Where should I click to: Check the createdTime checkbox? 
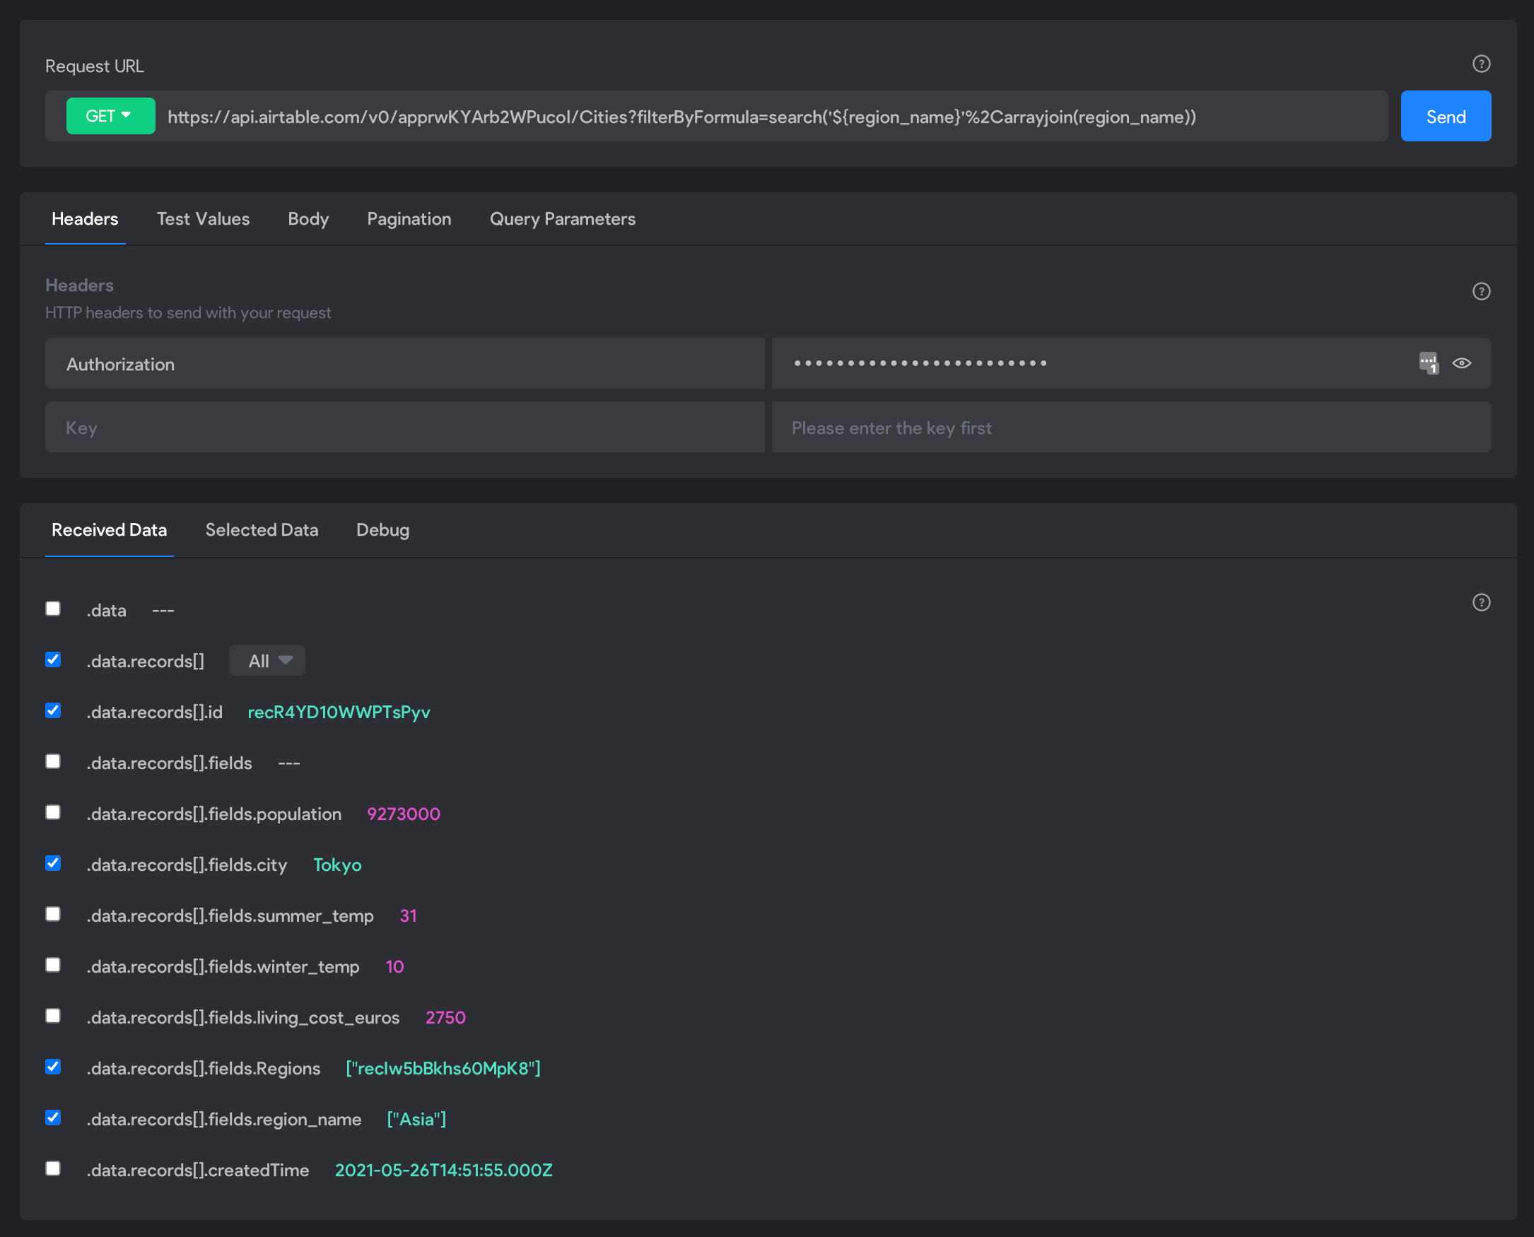tap(53, 1168)
